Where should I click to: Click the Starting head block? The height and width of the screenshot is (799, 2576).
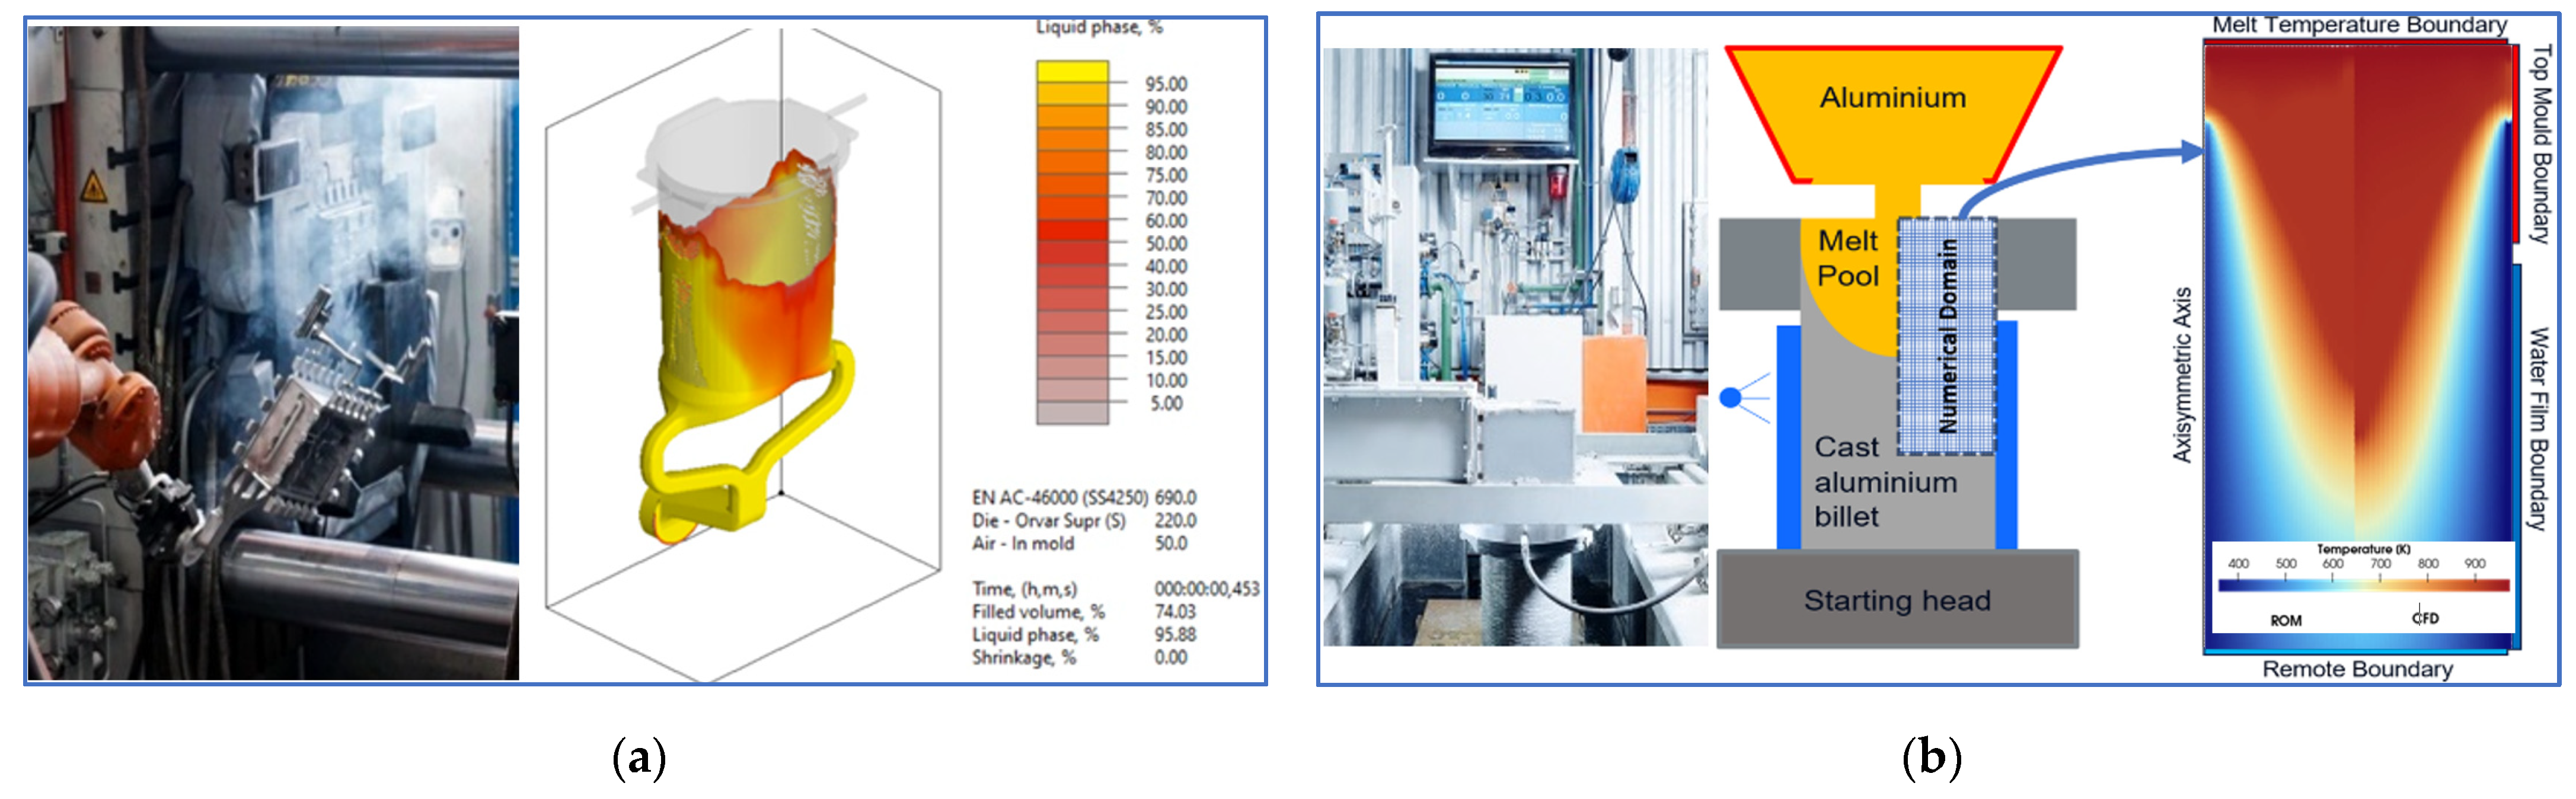tap(1897, 599)
